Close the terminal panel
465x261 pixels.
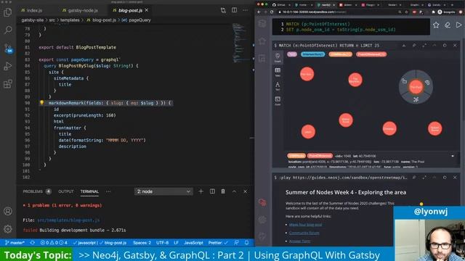click(x=246, y=191)
